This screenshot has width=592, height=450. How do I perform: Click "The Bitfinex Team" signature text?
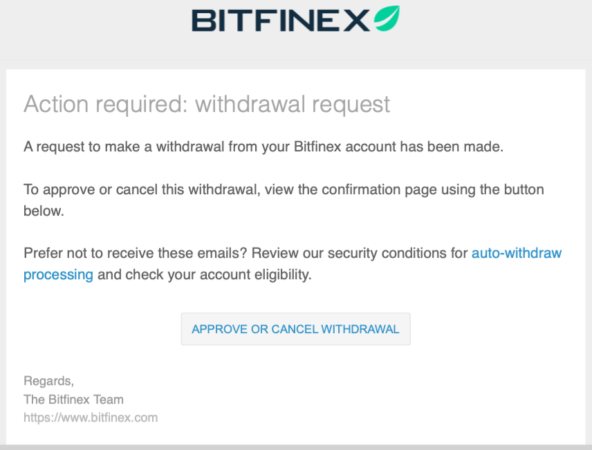73,399
